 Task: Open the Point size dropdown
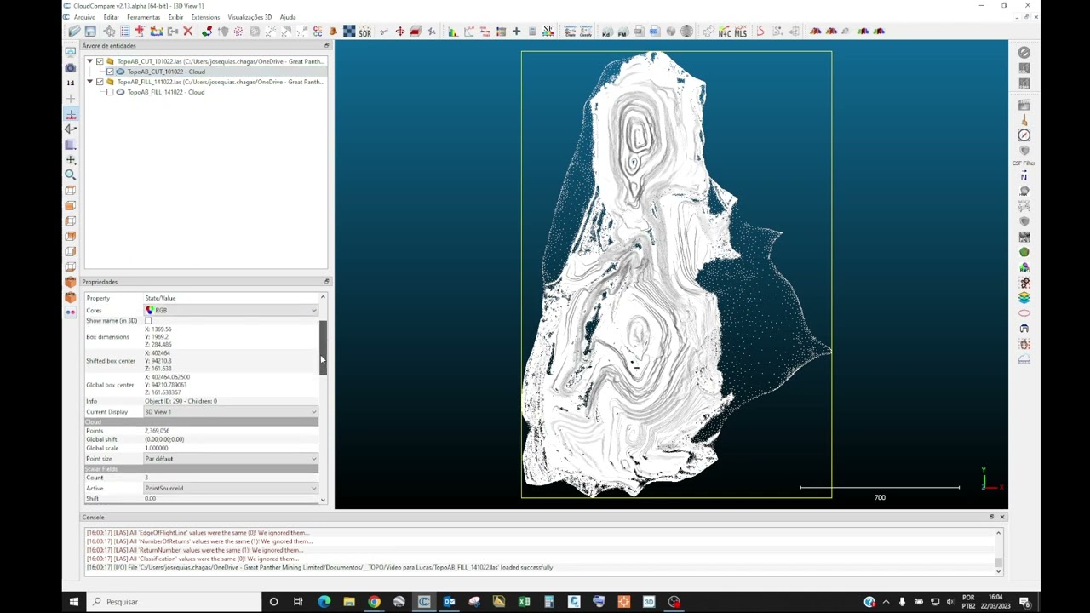pos(231,459)
